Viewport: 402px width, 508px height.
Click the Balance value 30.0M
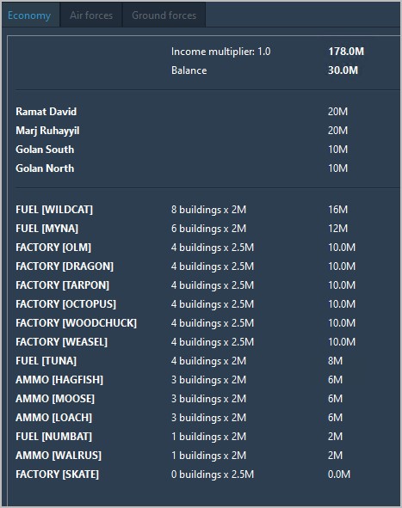click(343, 70)
